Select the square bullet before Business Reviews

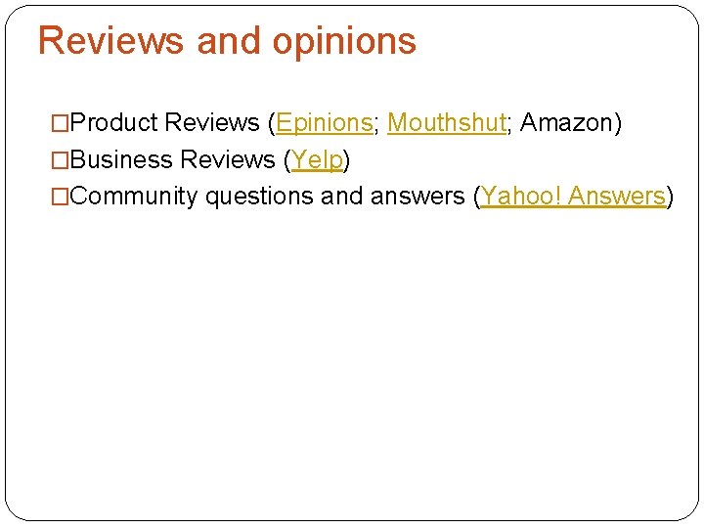60,160
